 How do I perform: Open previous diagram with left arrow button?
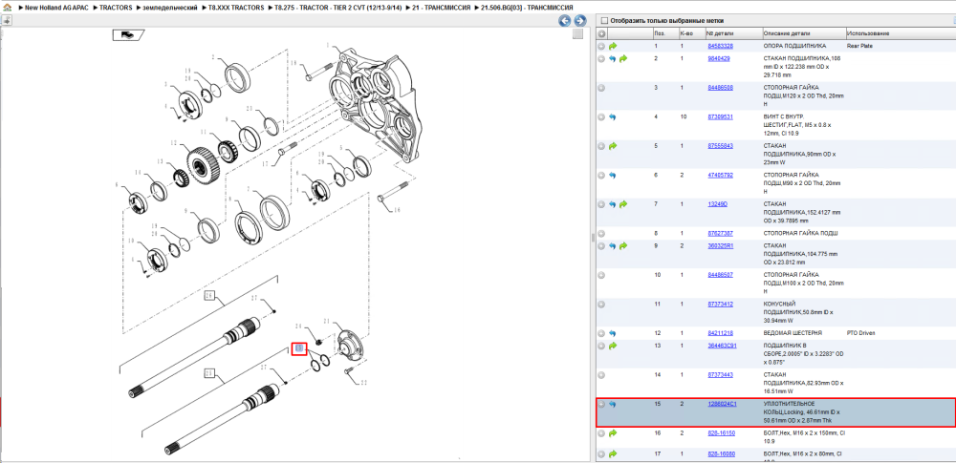565,21
